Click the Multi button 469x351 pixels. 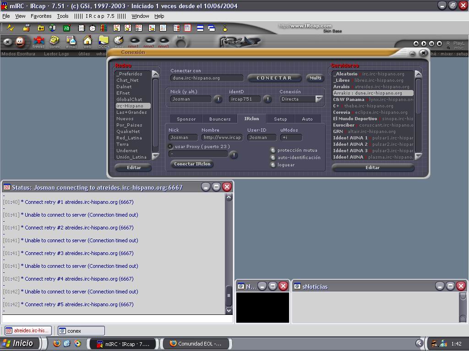pyautogui.click(x=315, y=78)
